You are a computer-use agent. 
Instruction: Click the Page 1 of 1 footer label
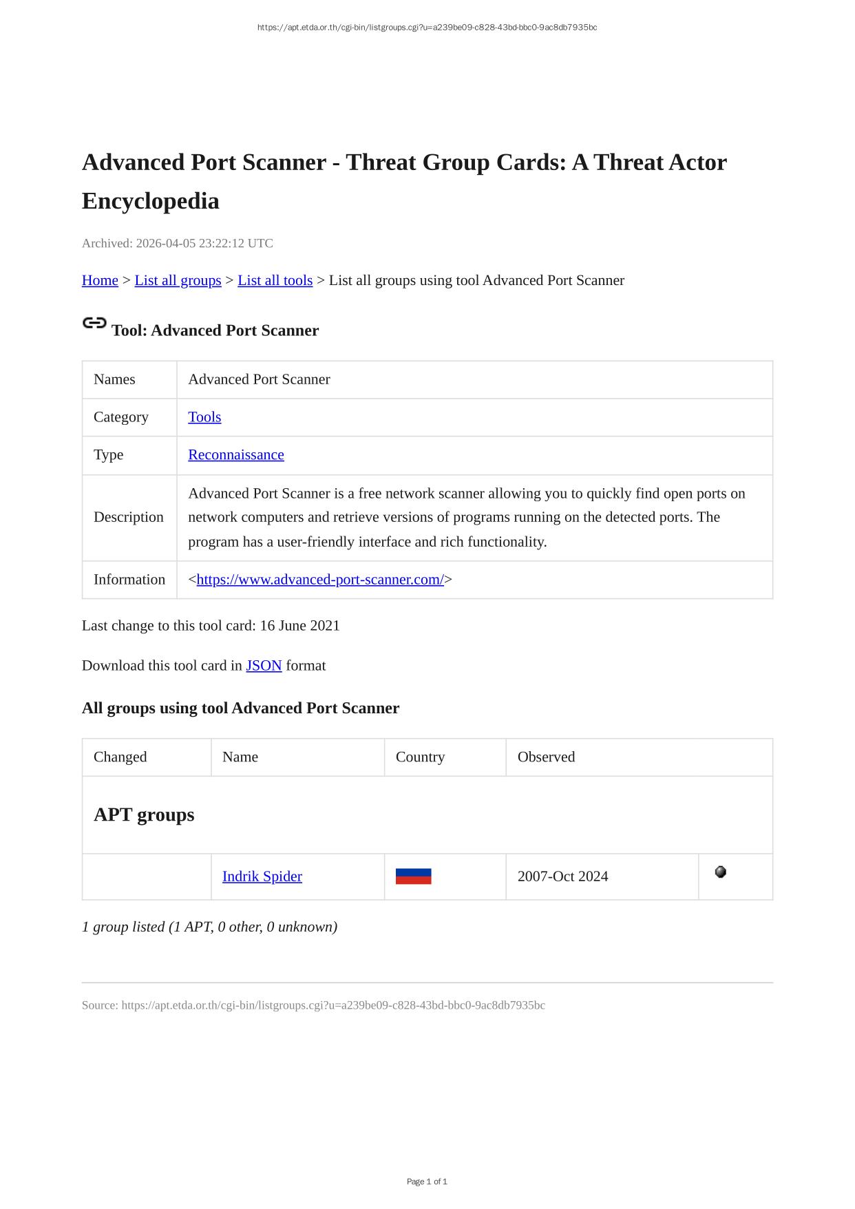click(427, 1181)
